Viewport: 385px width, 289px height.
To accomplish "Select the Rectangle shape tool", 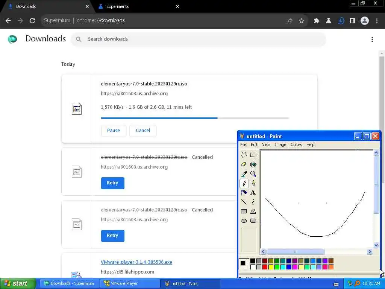I will 244,211.
